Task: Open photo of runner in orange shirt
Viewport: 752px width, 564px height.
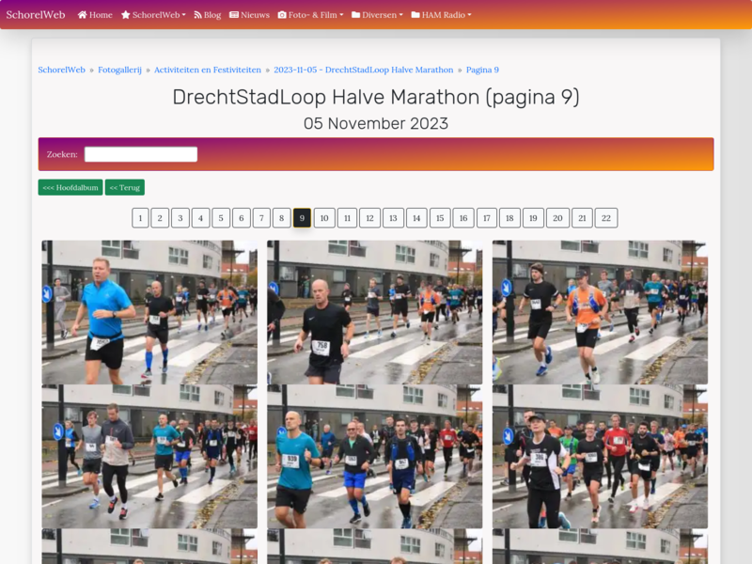Action: click(x=600, y=312)
